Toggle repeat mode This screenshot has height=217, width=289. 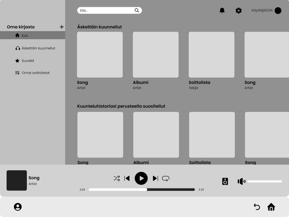pos(166,178)
